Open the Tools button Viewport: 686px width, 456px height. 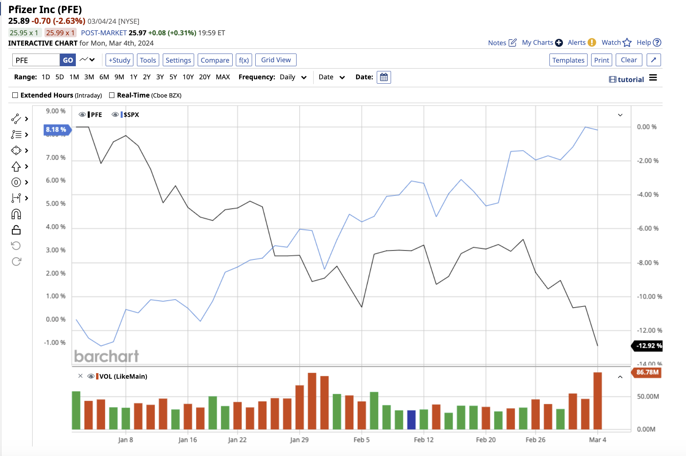(x=148, y=60)
